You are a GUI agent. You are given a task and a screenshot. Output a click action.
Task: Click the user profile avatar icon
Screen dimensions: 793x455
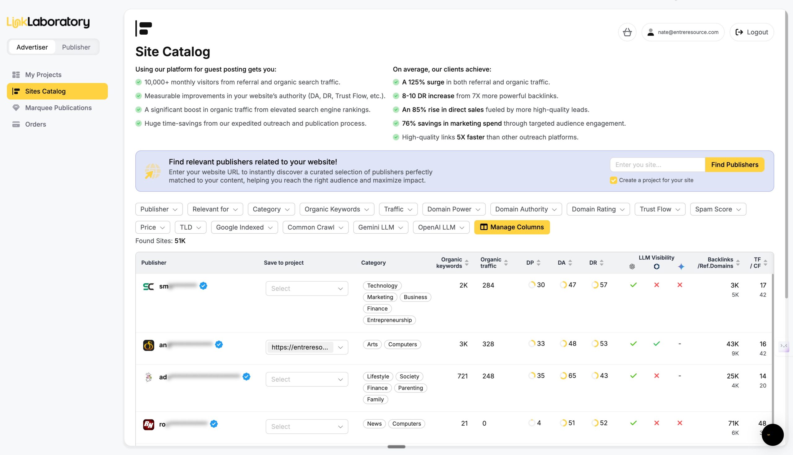tap(651, 32)
